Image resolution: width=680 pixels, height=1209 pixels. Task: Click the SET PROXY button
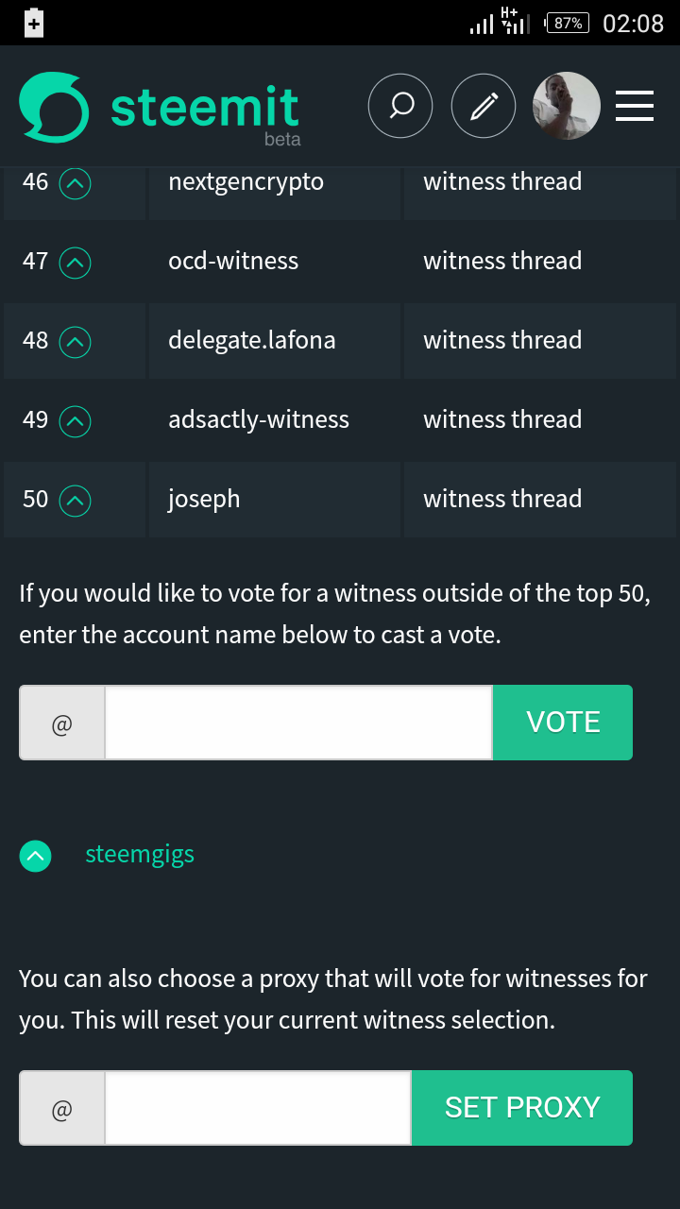[522, 1108]
